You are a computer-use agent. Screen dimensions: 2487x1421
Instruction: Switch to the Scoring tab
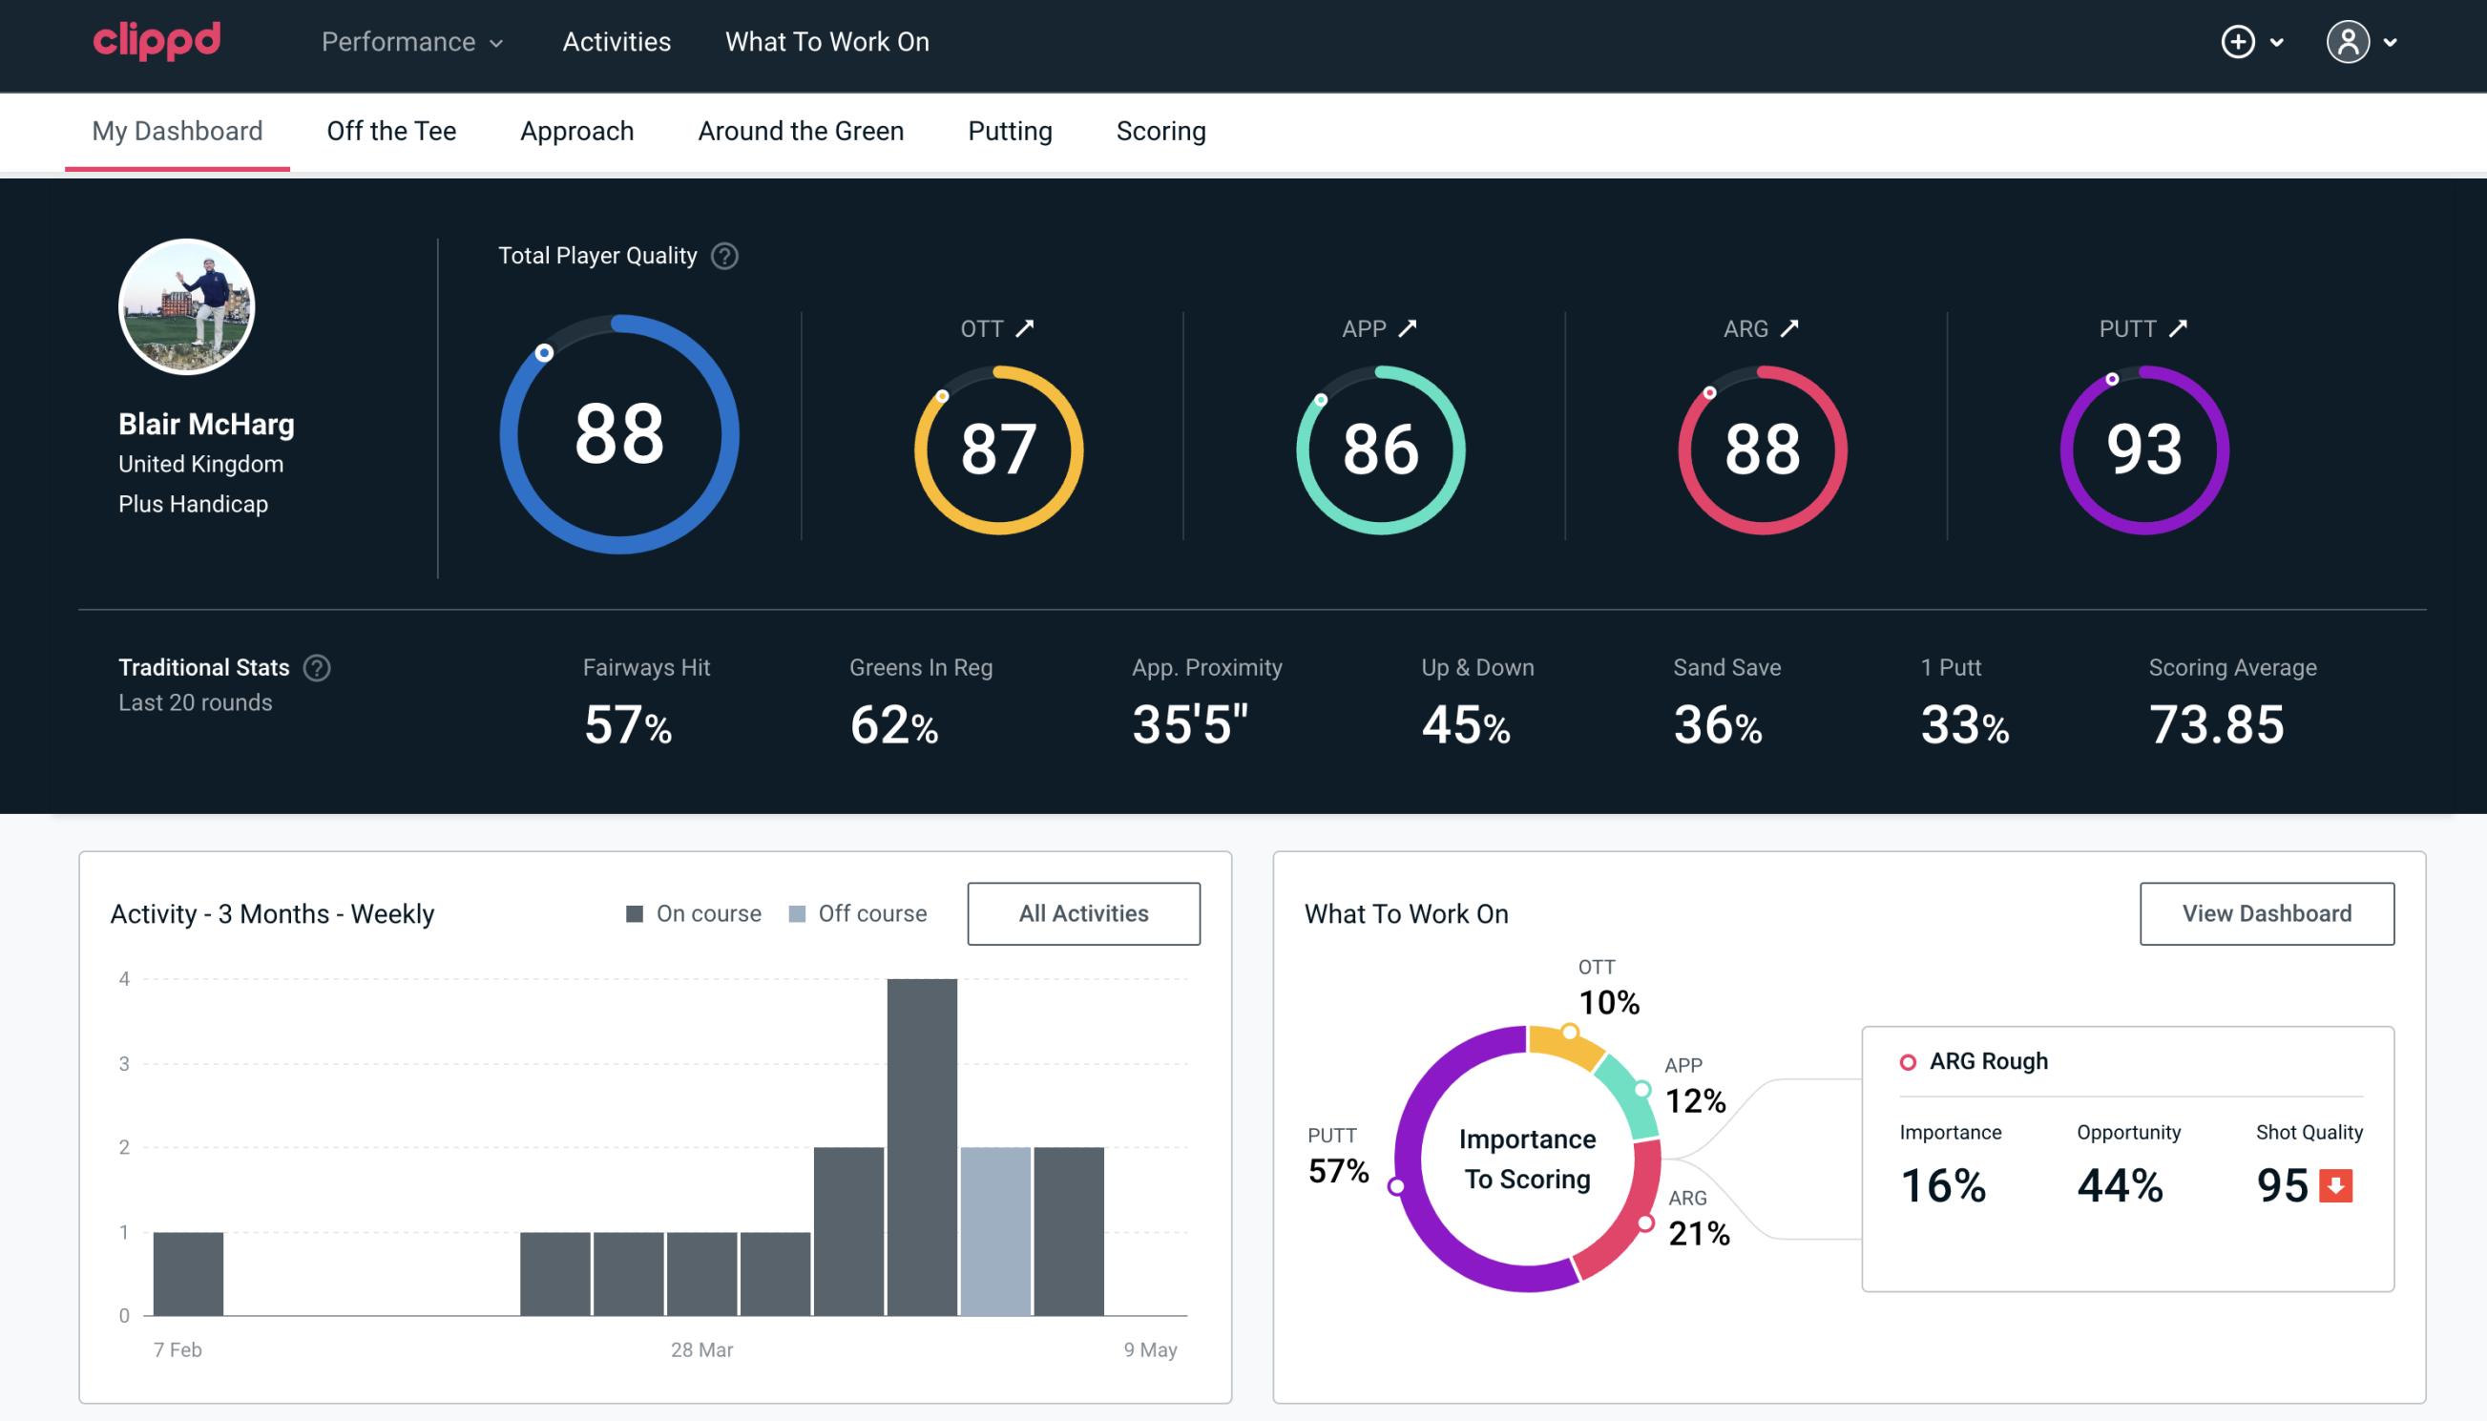[x=1161, y=132]
